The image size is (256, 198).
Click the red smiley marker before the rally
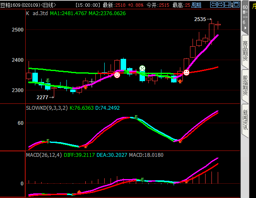pyautogui.click(x=186, y=72)
